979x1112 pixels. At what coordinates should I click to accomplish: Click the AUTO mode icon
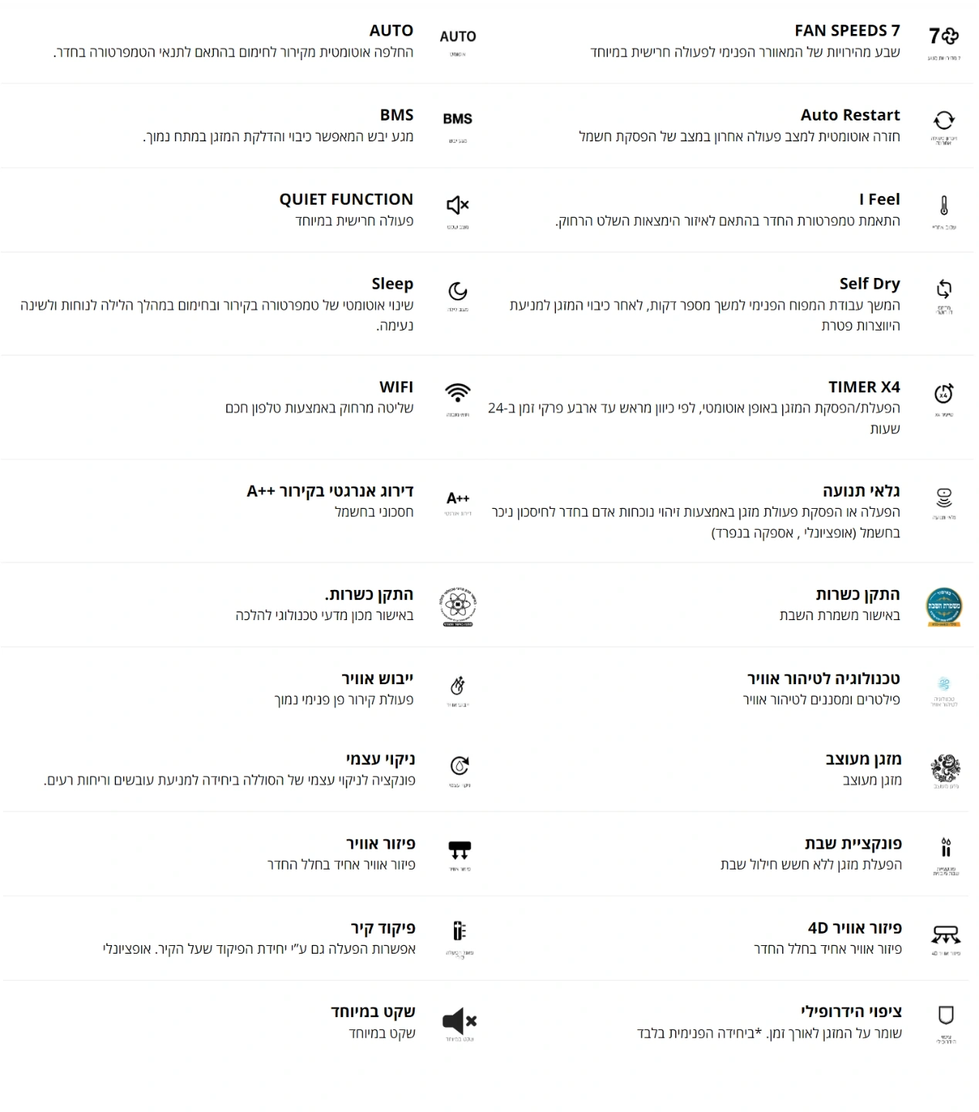(458, 36)
